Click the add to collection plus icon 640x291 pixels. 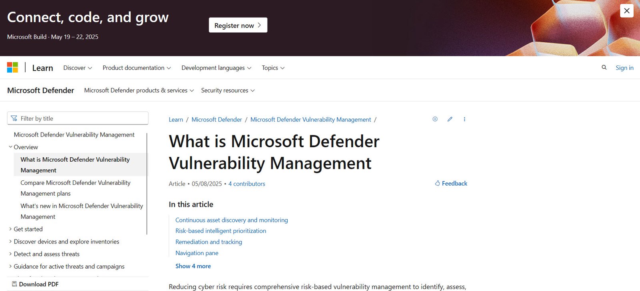435,119
